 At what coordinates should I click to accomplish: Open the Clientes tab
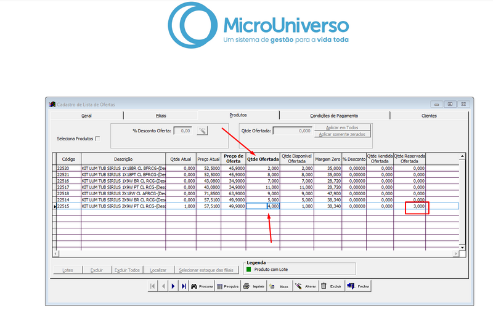tap(429, 116)
